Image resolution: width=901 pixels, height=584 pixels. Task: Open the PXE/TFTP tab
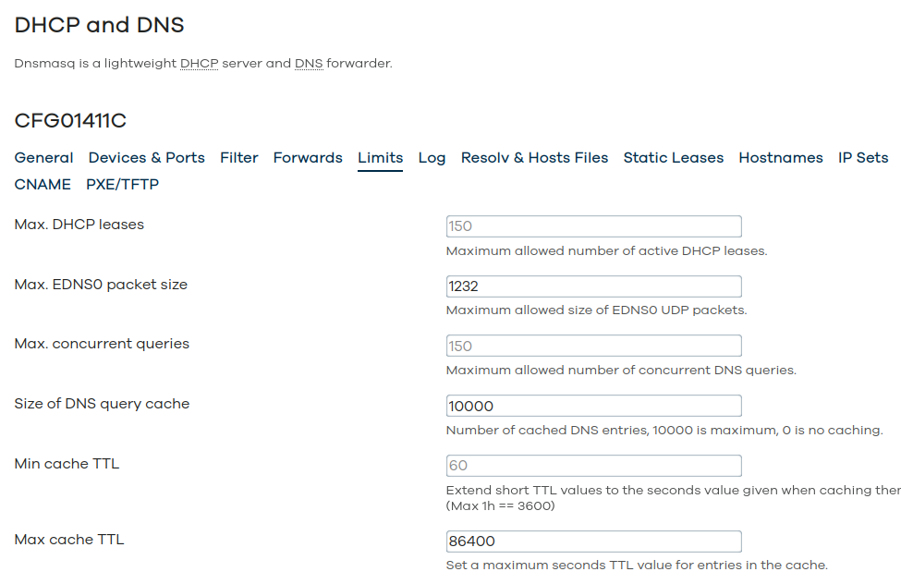122,185
